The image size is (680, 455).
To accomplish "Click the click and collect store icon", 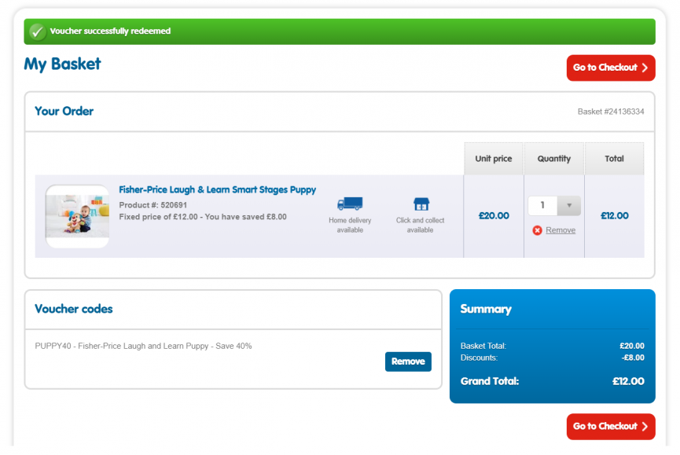I will tap(421, 204).
